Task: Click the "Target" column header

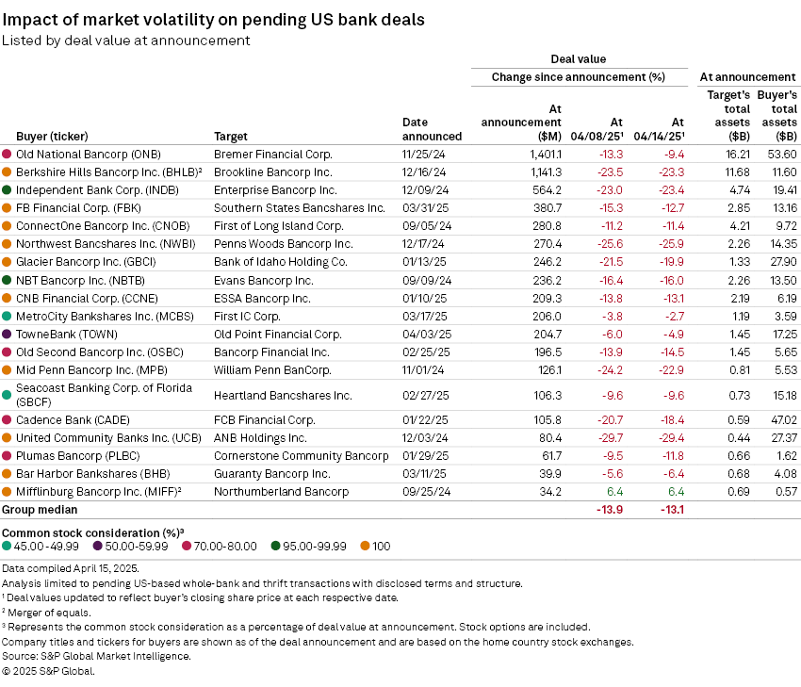Action: pos(231,136)
